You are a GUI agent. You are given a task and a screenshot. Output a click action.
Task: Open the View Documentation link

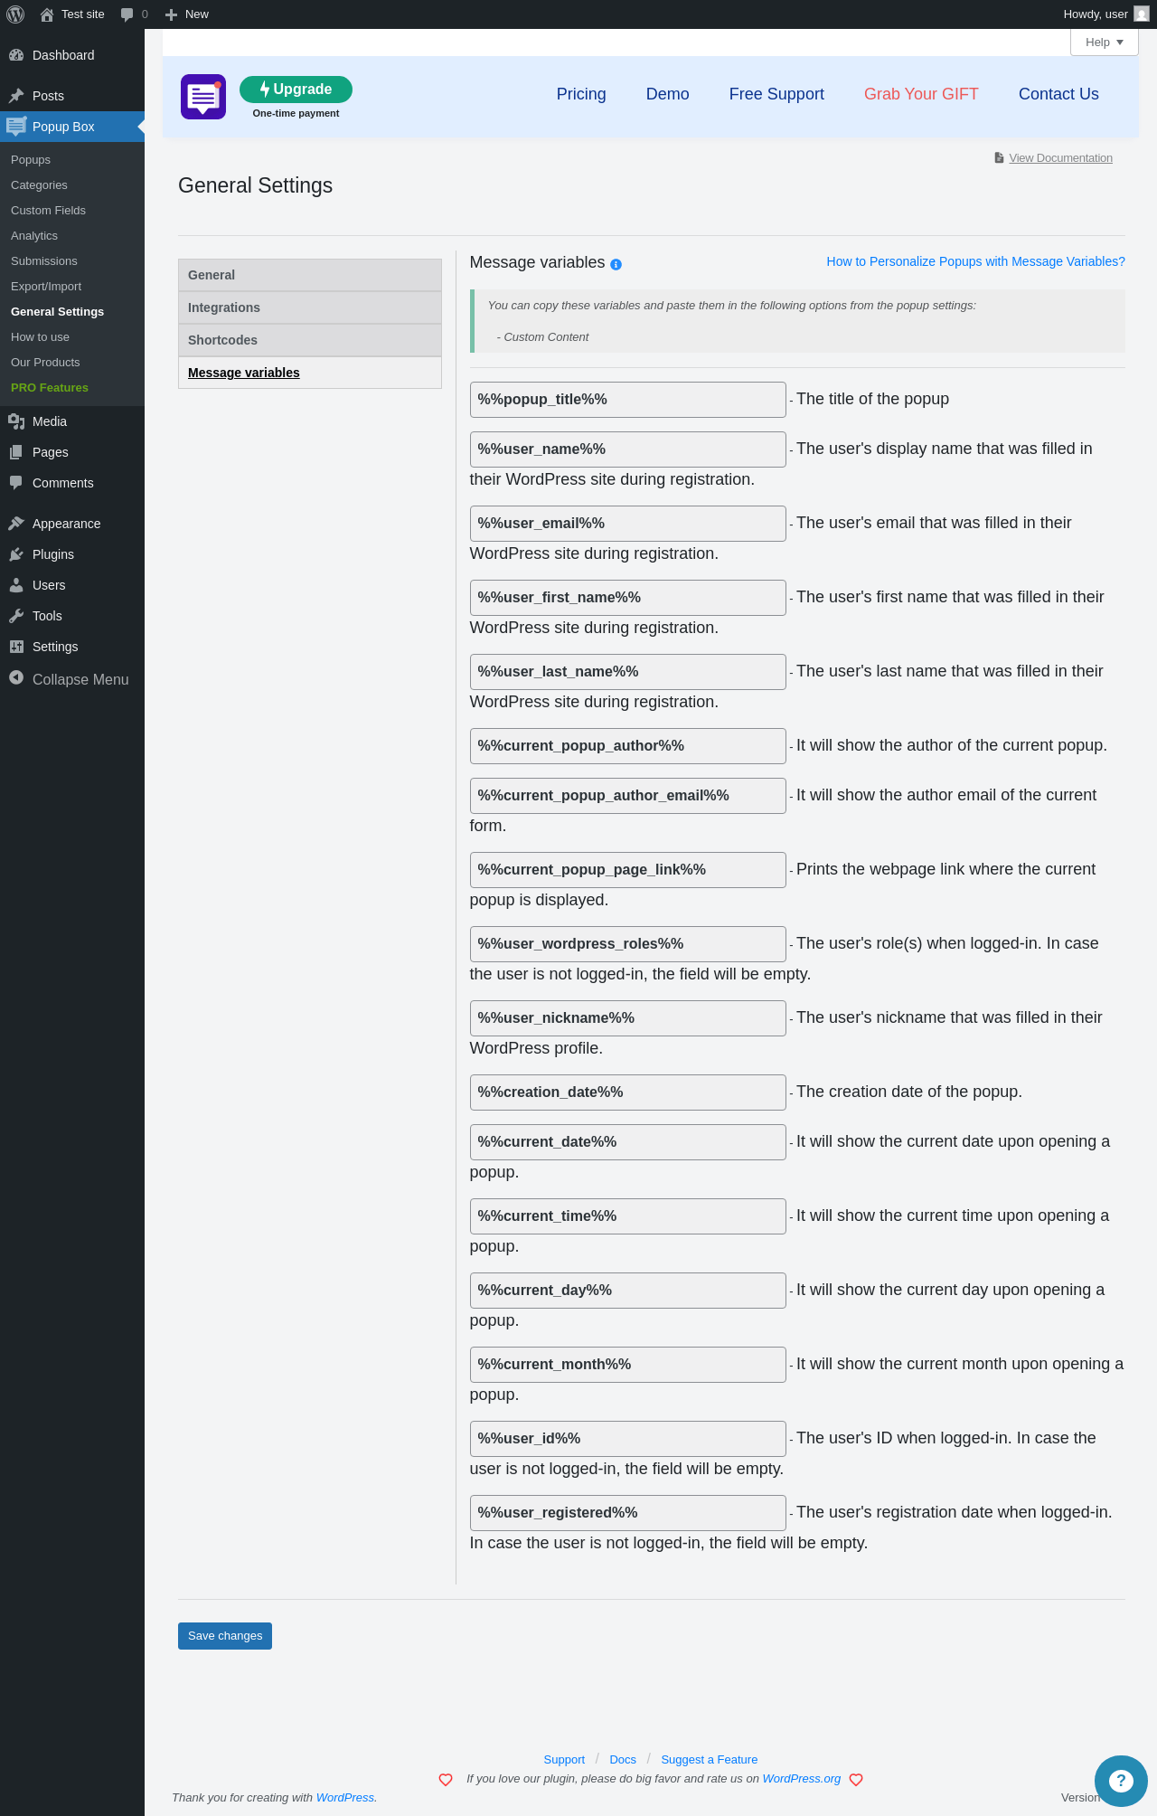pyautogui.click(x=1060, y=158)
